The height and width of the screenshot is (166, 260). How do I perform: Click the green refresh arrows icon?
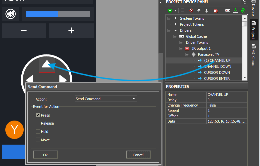tap(243, 11)
